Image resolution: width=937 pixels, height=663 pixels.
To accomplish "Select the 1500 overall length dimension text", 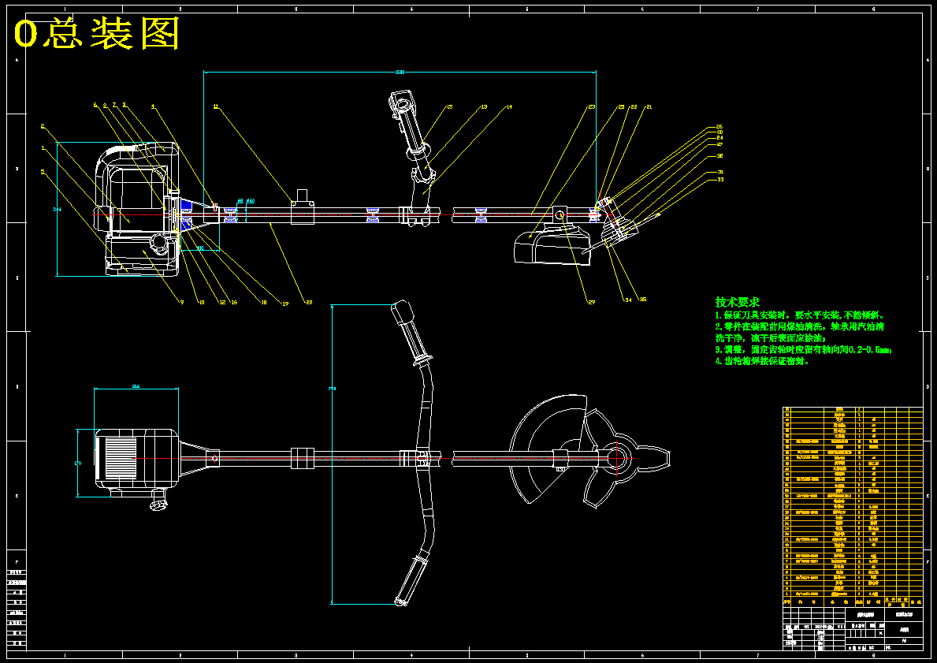I will tap(400, 72).
